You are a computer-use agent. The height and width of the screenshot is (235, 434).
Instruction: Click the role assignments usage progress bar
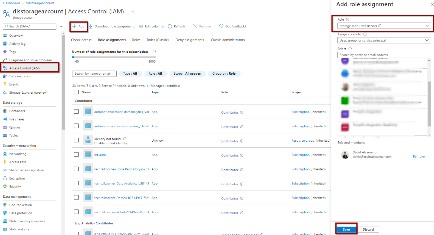tap(114, 57)
